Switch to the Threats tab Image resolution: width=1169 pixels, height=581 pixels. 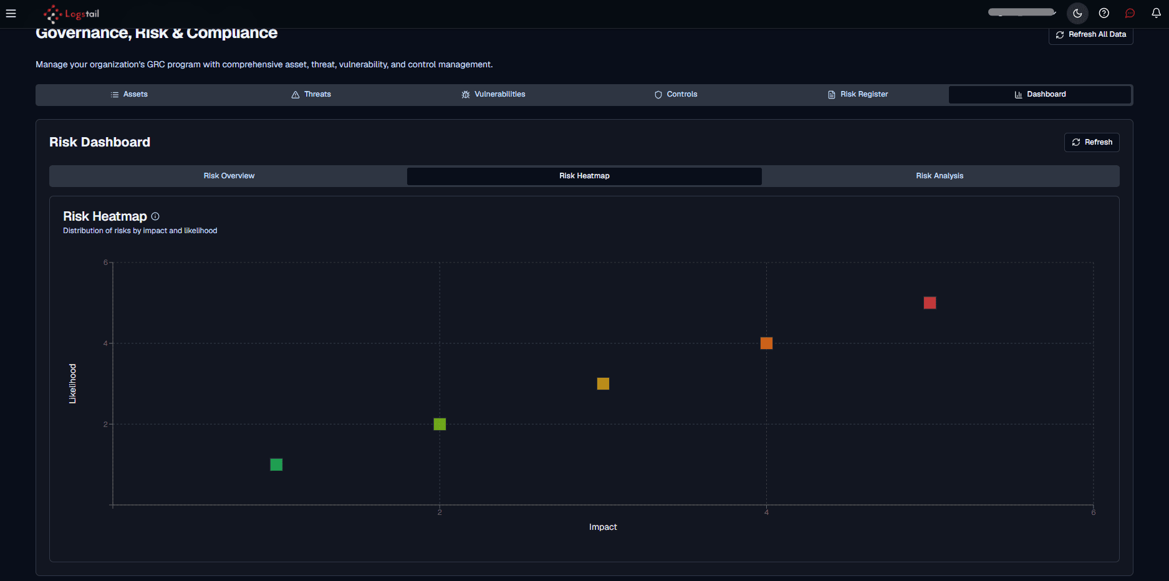click(311, 94)
